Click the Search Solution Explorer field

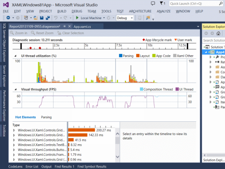(214, 41)
